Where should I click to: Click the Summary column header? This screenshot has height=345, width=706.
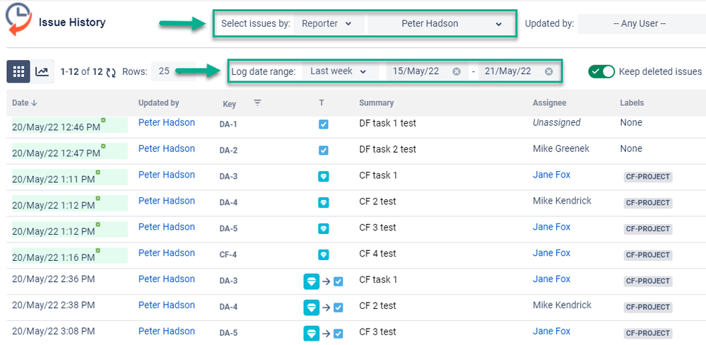(x=377, y=103)
